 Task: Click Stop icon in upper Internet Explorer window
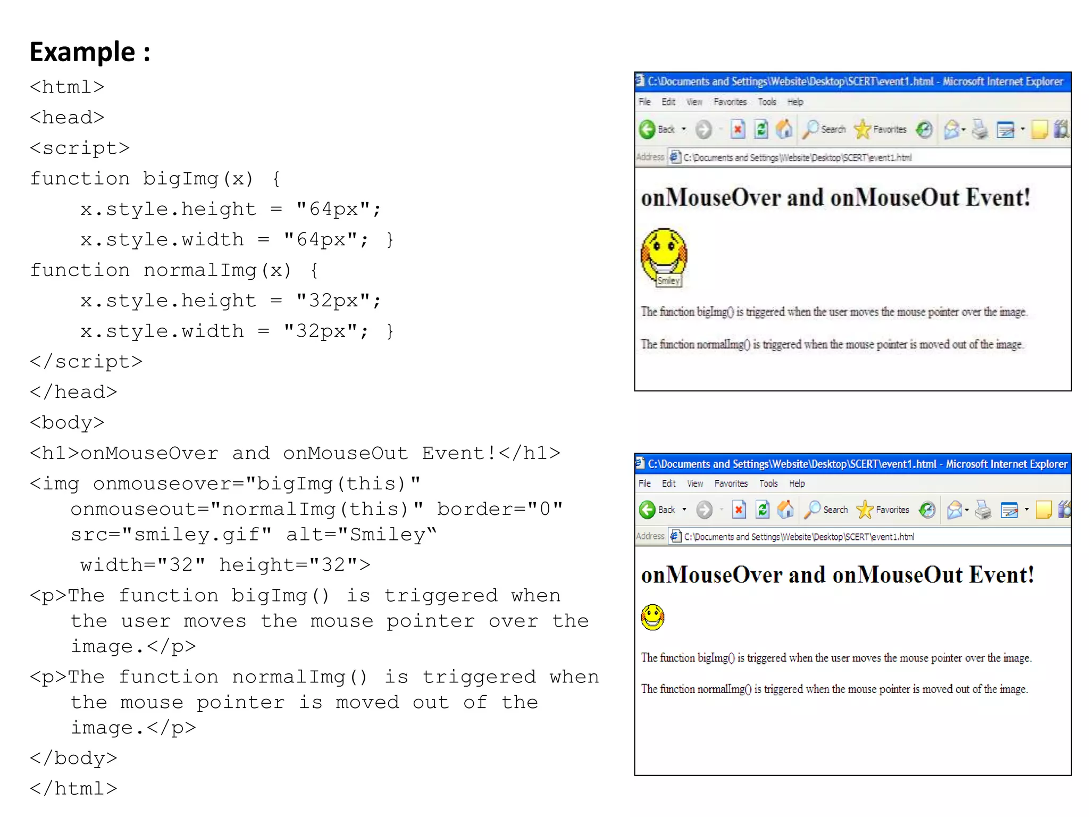pyautogui.click(x=738, y=129)
